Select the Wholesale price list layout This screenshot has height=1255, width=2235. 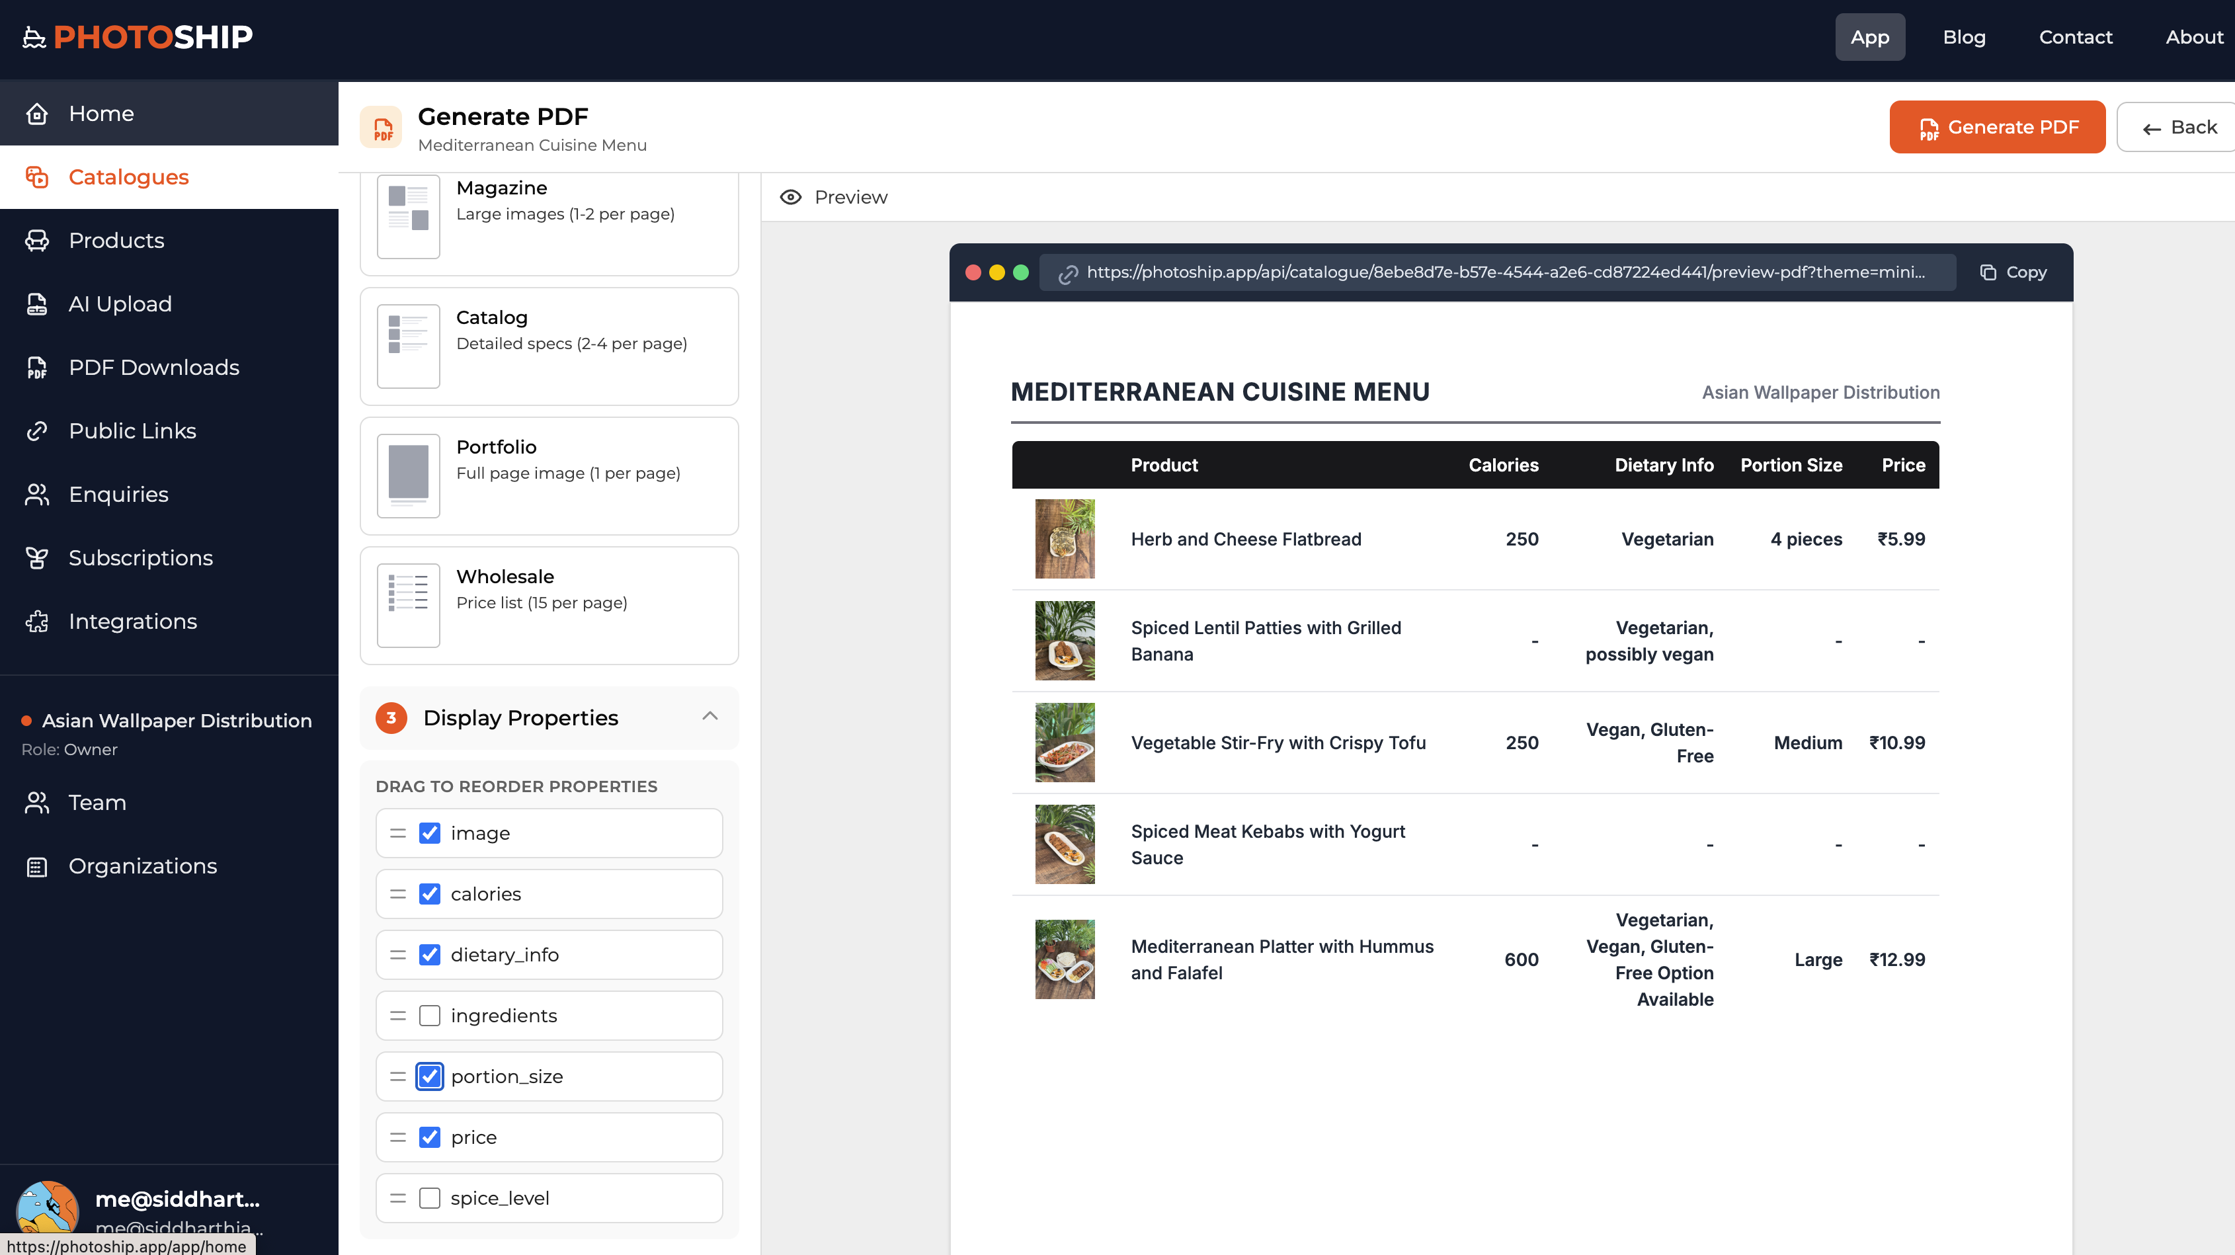pyautogui.click(x=548, y=604)
